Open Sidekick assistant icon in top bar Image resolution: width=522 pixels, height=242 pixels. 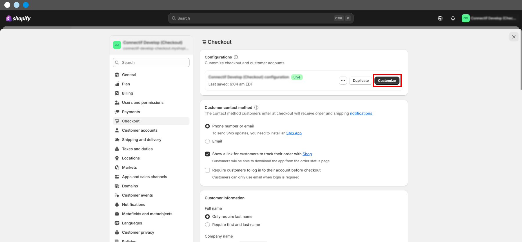440,18
